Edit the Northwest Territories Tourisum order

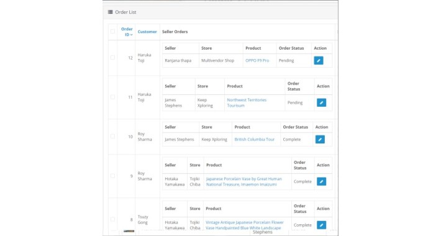322,102
